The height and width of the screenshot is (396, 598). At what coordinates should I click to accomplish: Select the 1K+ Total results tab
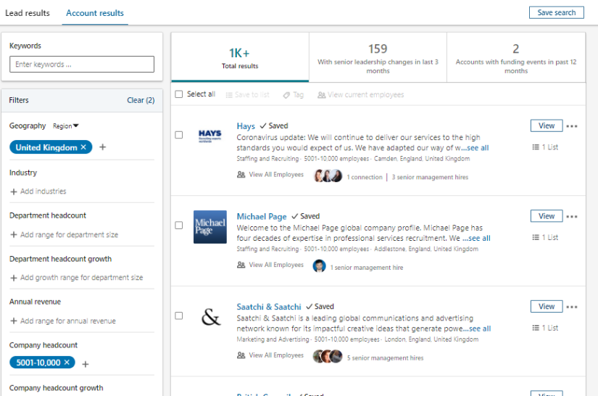(240, 57)
